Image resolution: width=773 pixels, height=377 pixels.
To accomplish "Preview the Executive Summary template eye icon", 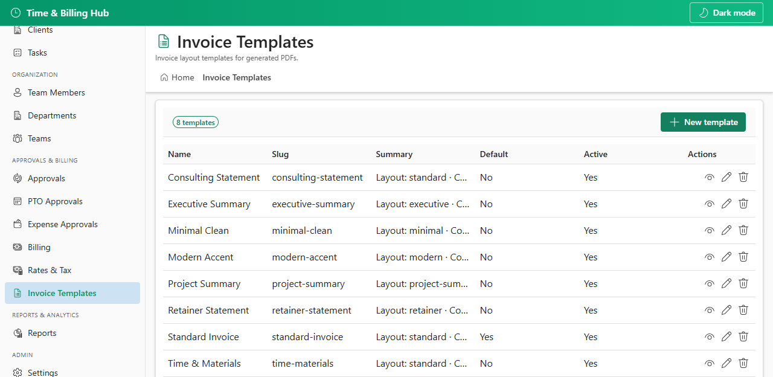I will point(710,204).
